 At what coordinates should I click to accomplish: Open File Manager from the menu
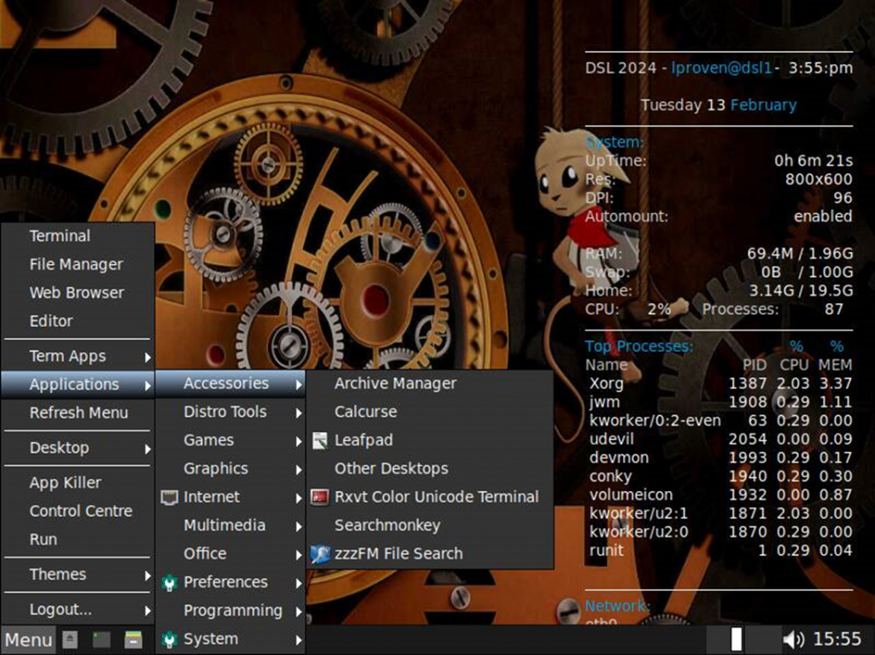pyautogui.click(x=78, y=265)
